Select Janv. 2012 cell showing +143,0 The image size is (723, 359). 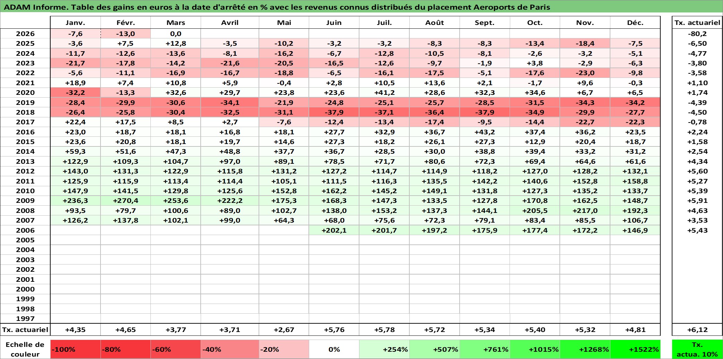point(76,171)
